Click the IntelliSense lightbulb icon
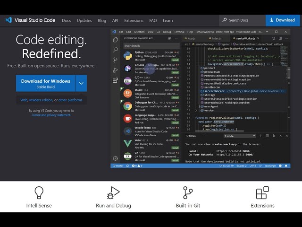 [x=39, y=192]
